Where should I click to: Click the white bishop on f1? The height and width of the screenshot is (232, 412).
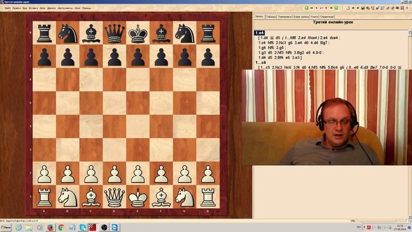161,197
